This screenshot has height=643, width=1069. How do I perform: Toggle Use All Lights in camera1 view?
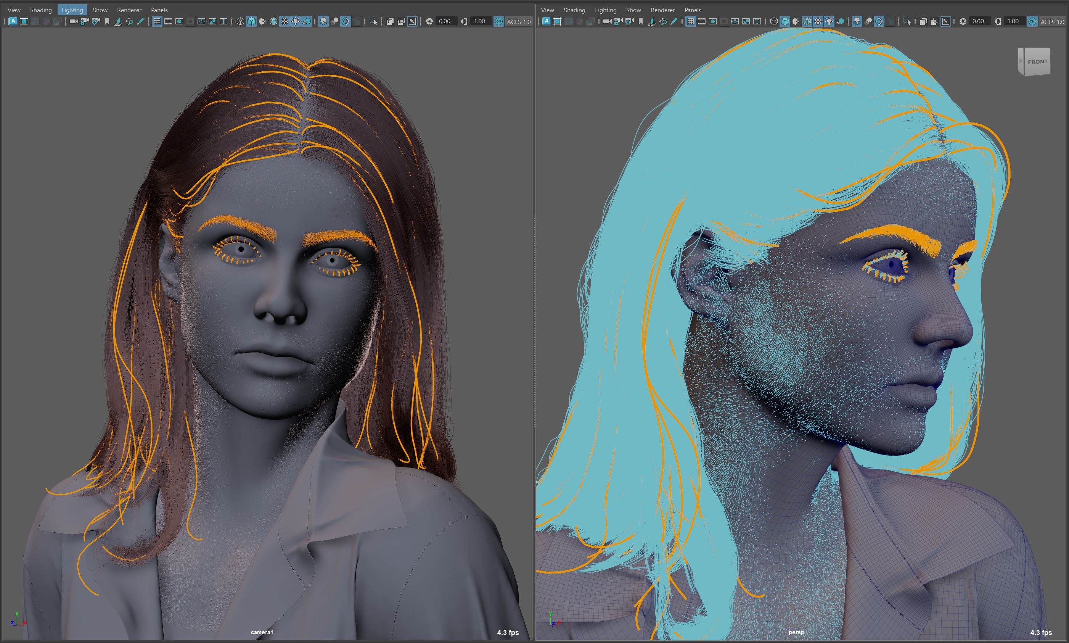[x=295, y=21]
